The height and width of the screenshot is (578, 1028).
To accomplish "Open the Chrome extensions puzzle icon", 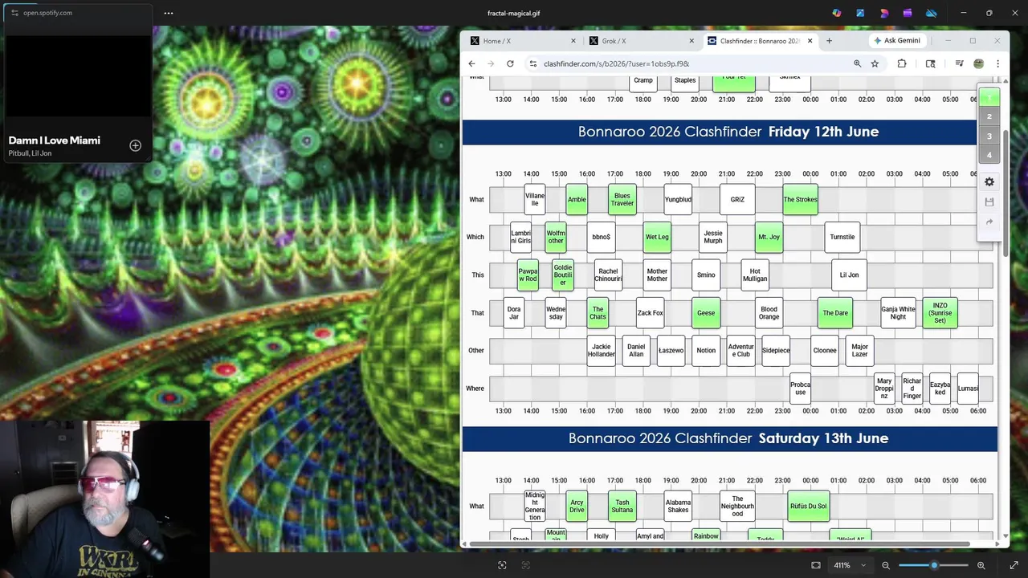I will (x=902, y=63).
